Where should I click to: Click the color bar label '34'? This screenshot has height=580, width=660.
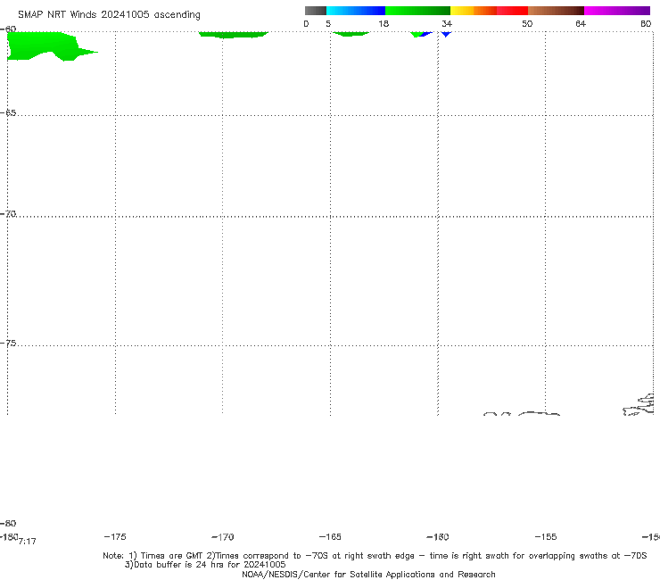point(447,23)
